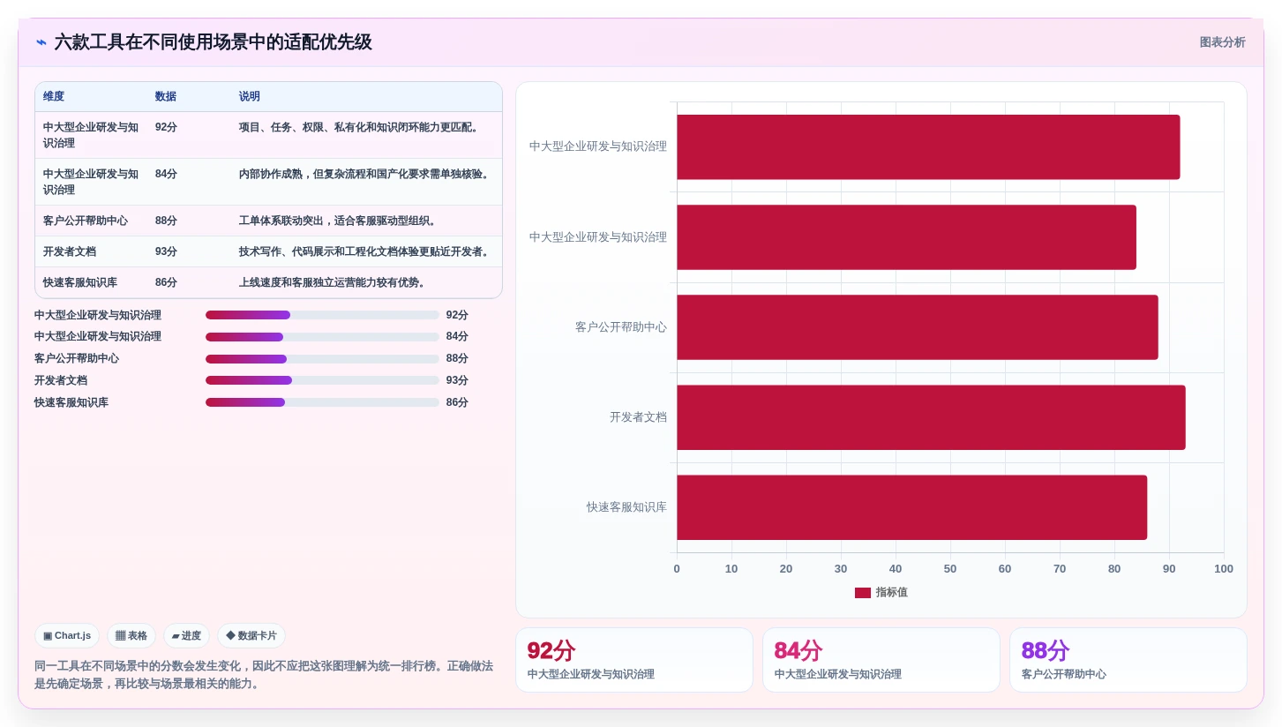Image resolution: width=1282 pixels, height=727 pixels.
Task: Click the 开发者文档 bar in the chart
Action: coord(931,417)
